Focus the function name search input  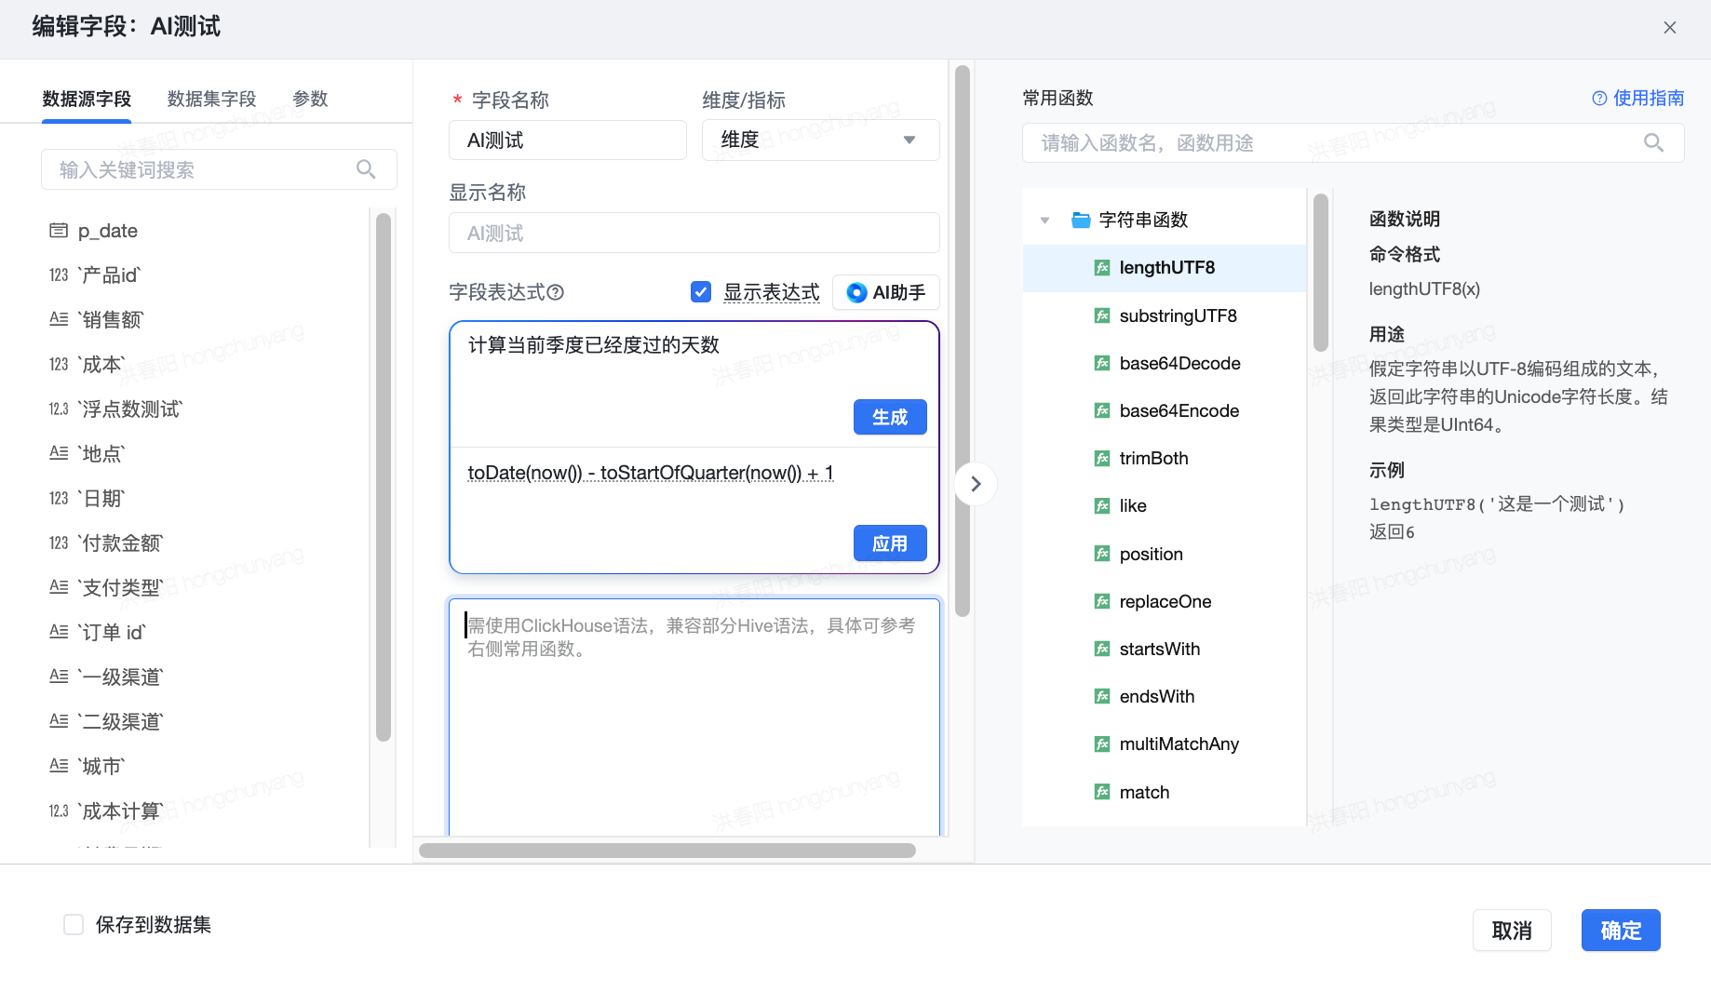1353,142
